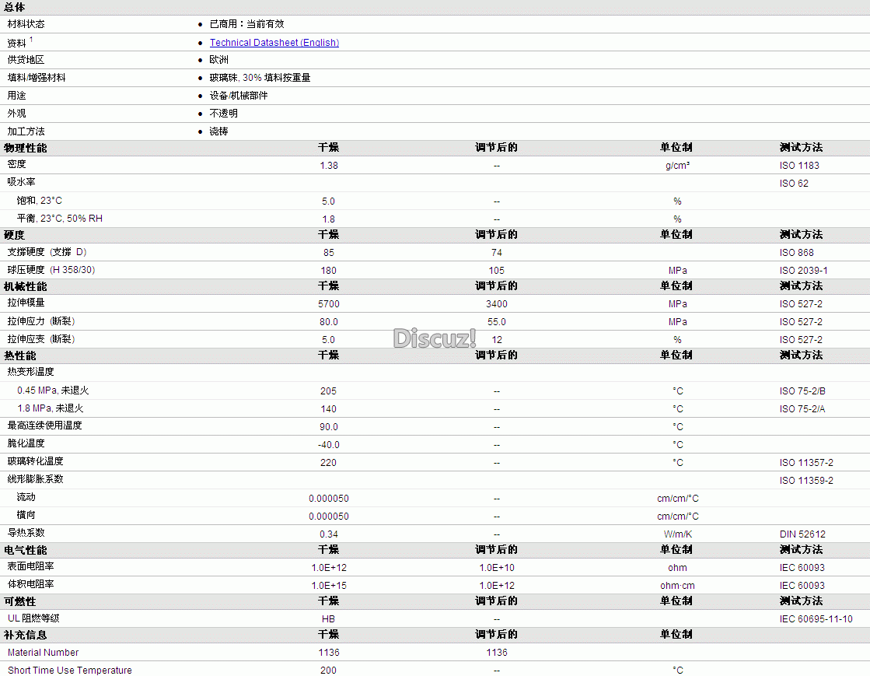Image resolution: width=870 pixels, height=676 pixels.
Task: Click the 机械性能 section header
Action: click(26, 286)
